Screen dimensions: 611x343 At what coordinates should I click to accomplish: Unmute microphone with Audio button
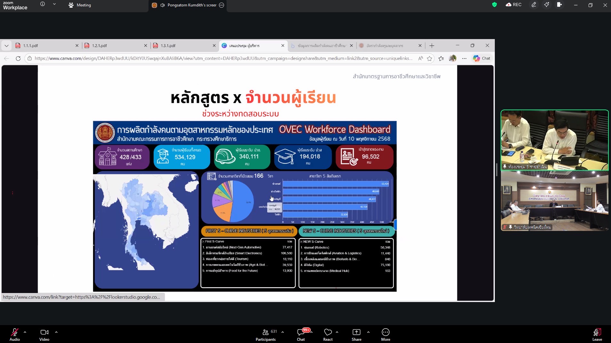[x=14, y=334]
